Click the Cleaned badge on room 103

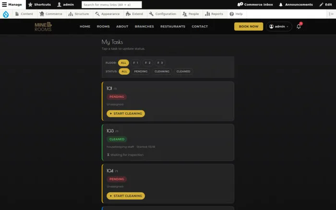[117, 139]
